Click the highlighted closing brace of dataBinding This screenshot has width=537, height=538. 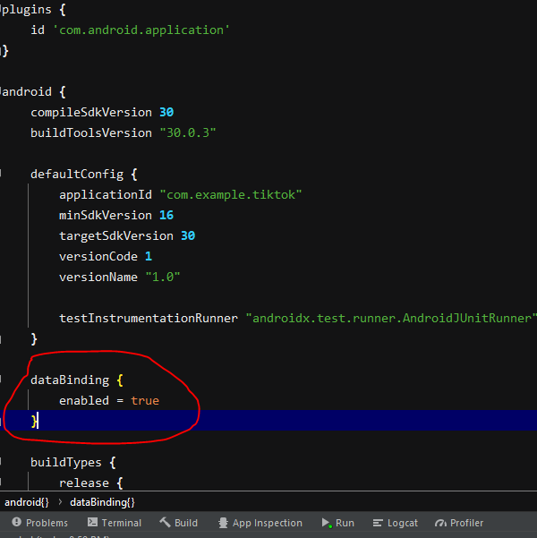point(34,421)
